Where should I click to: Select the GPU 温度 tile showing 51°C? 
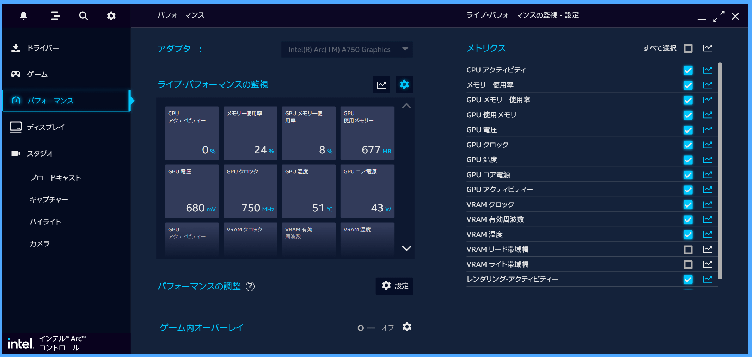(309, 191)
